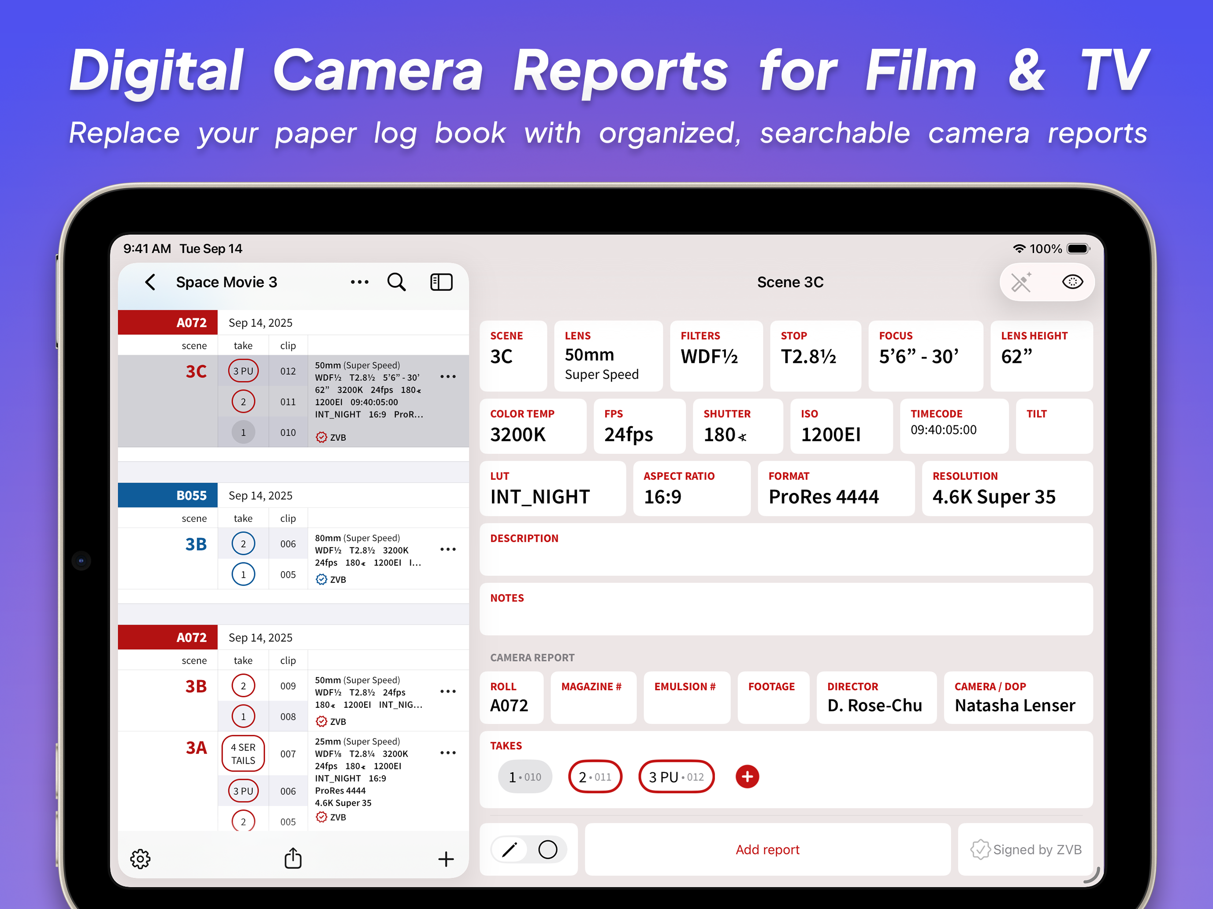
Task: Tap the share export icon
Action: click(x=293, y=859)
